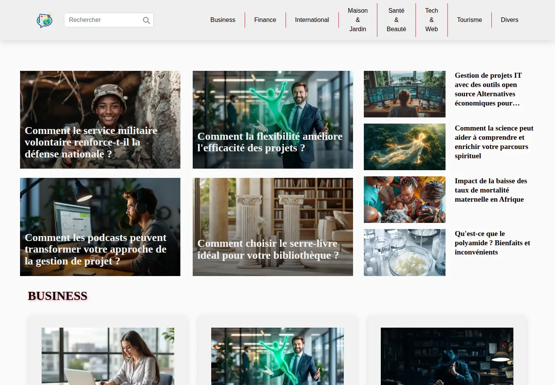Open the service militaire volontaire article
Screen dimensions: 555x385
point(100,120)
